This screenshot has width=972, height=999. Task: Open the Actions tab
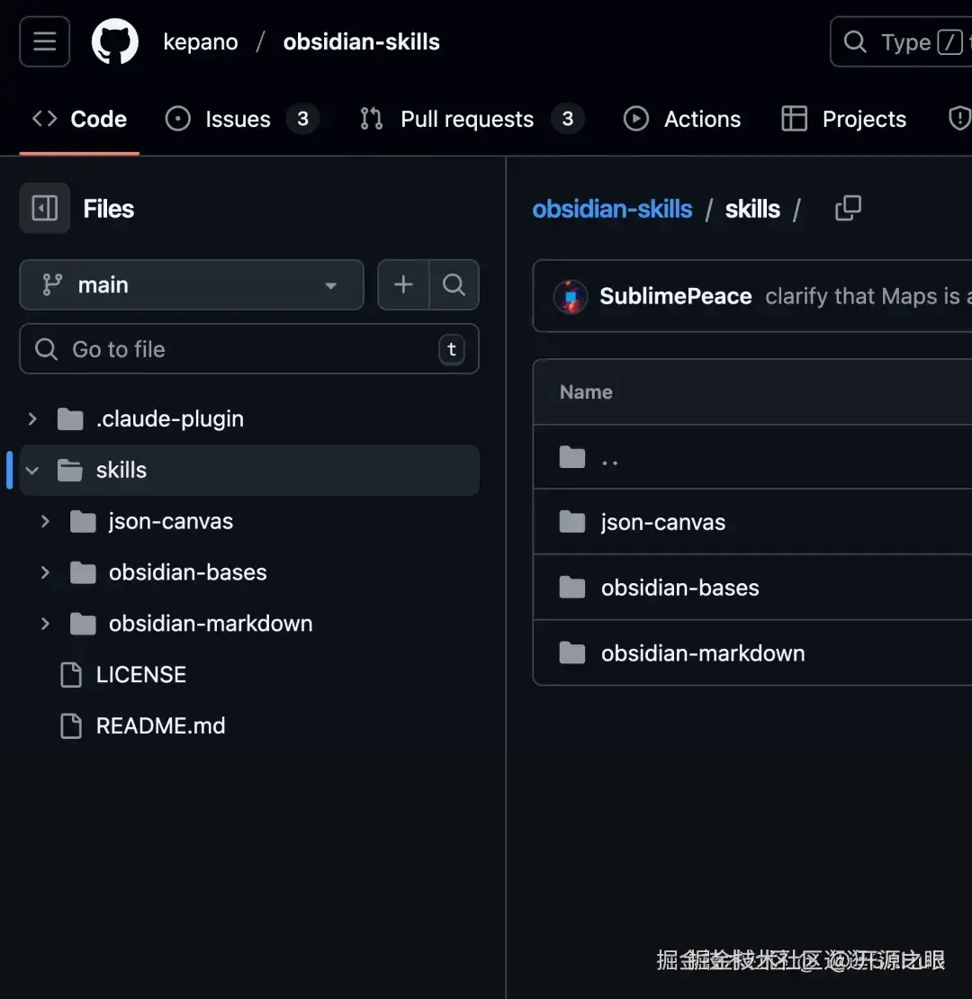(682, 119)
